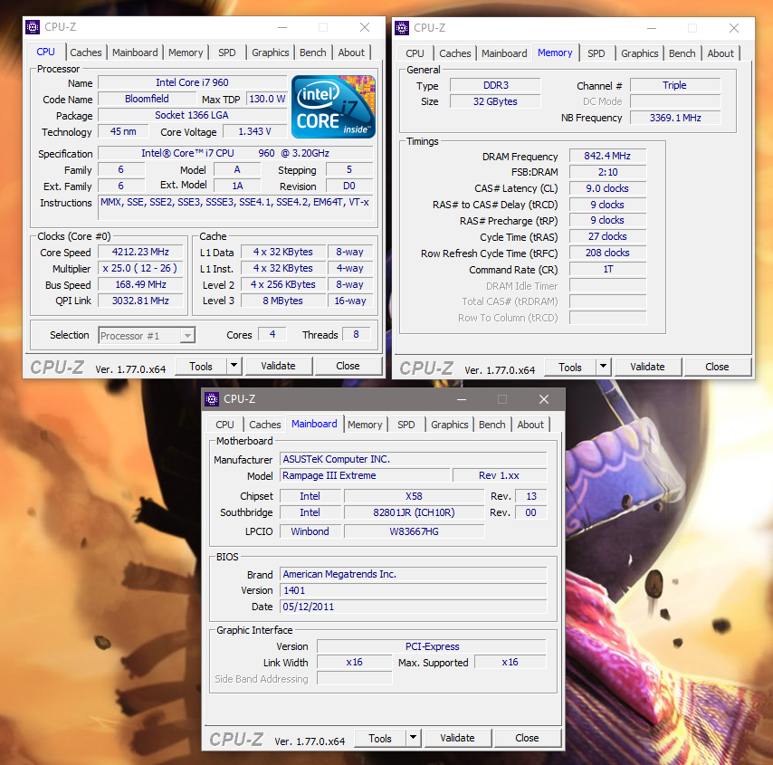
Task: Click the memory Size value 32 GBytes
Action: tap(495, 101)
